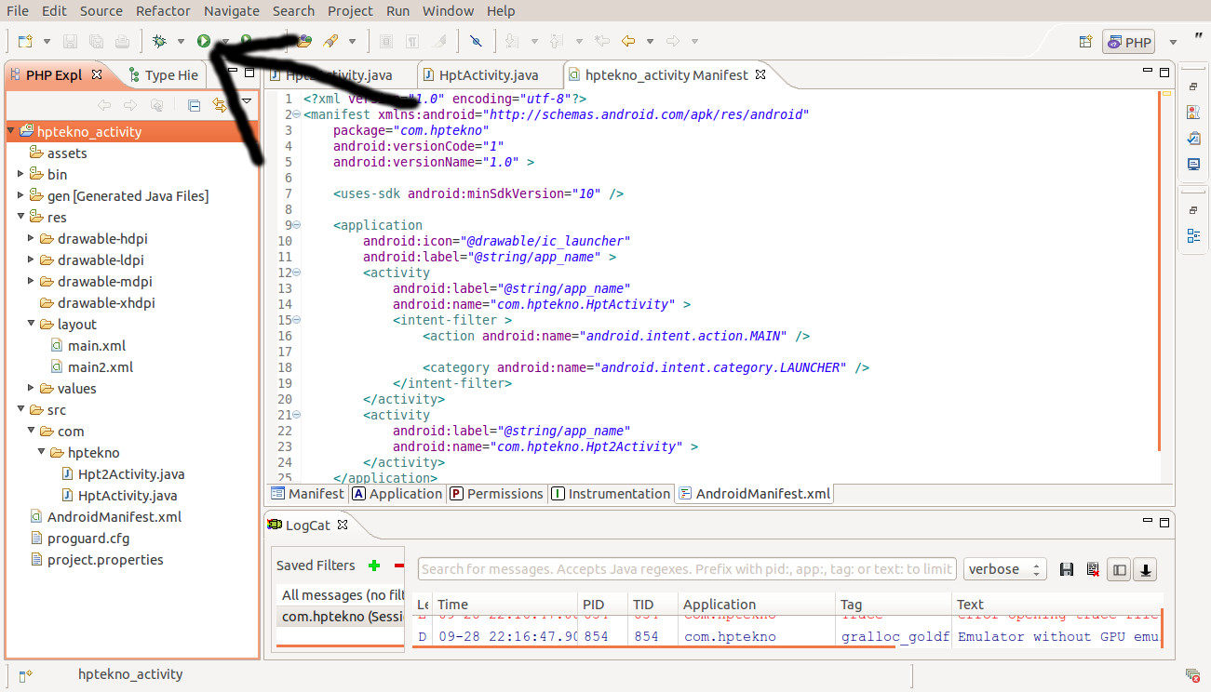Click the Save All icon

[96, 41]
